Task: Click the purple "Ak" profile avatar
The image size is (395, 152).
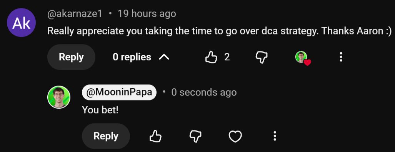Action: pyautogui.click(x=22, y=23)
